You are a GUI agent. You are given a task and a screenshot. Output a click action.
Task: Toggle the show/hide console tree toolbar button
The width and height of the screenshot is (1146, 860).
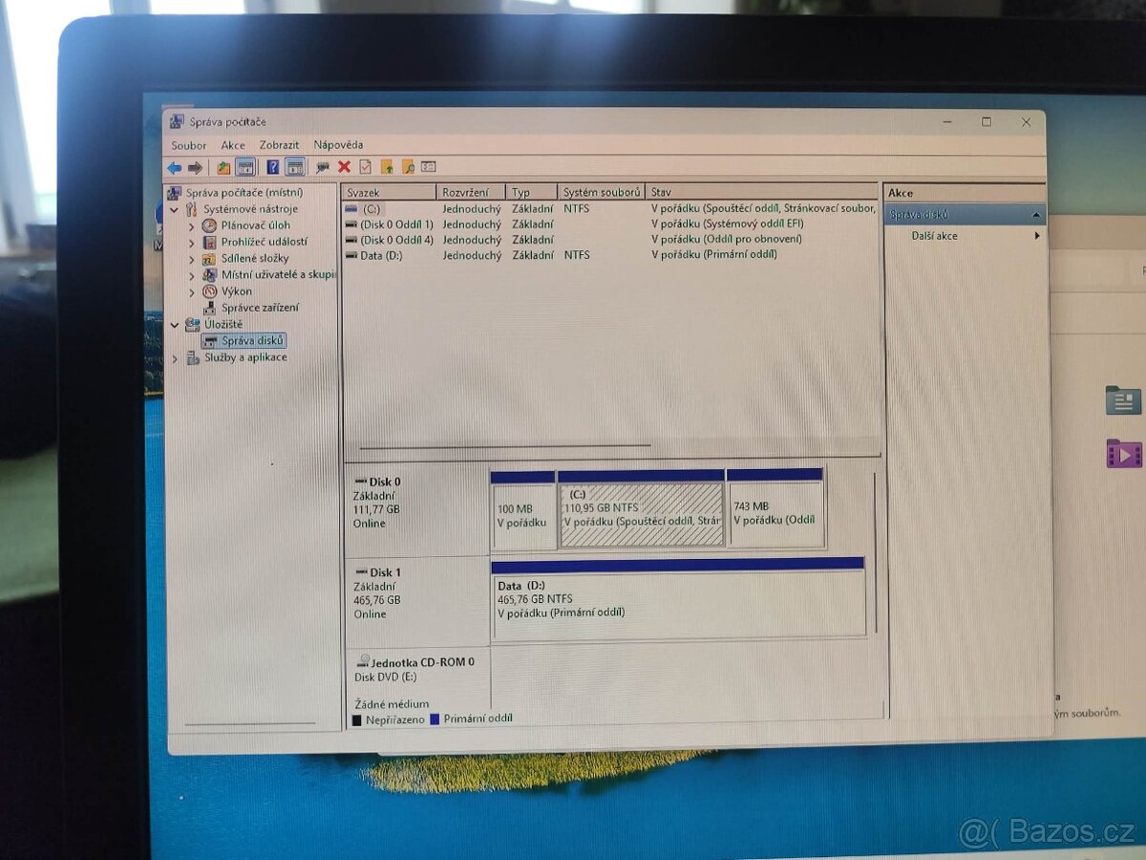click(245, 167)
